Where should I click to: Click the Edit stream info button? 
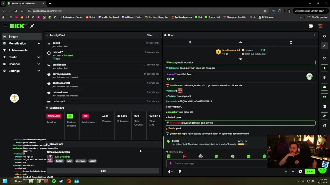click(x=103, y=171)
